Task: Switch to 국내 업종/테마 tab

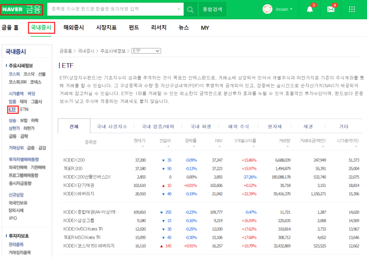Action: (158, 126)
